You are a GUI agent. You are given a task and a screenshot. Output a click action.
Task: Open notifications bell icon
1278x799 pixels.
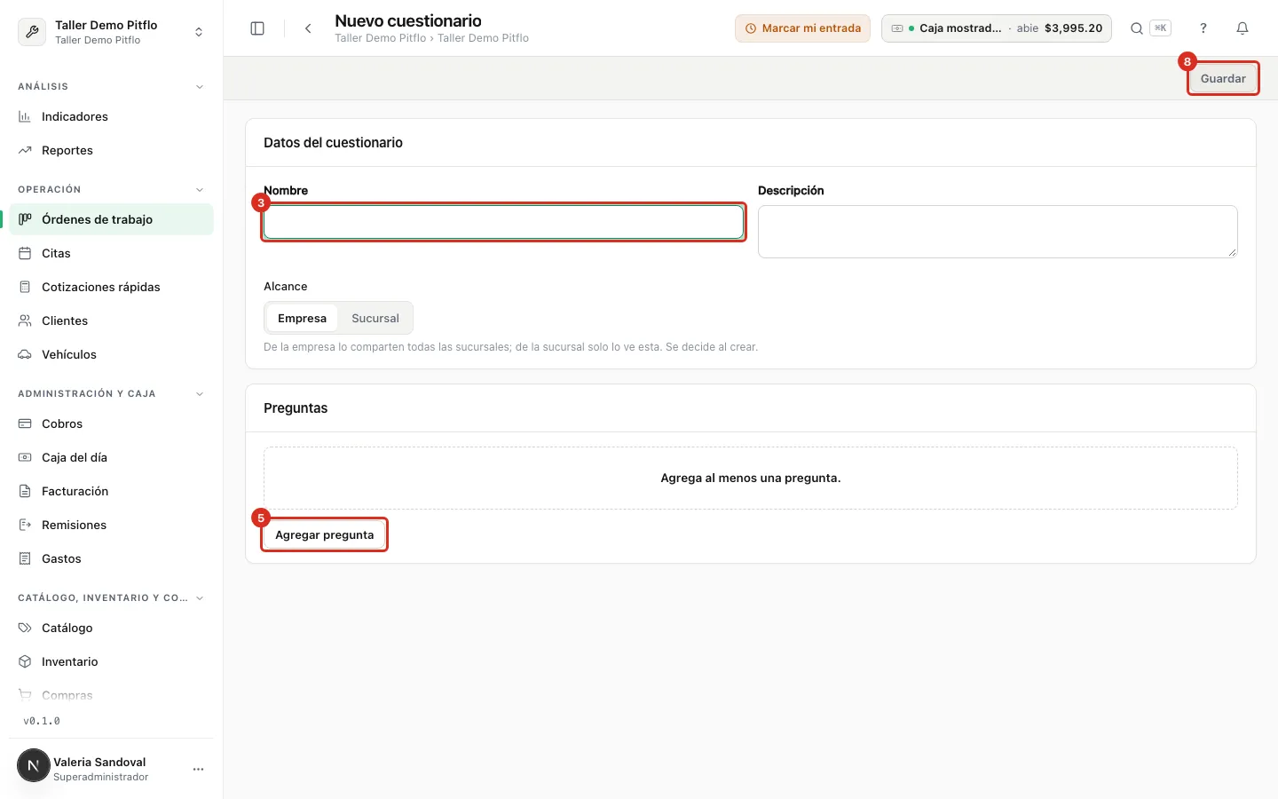point(1242,28)
